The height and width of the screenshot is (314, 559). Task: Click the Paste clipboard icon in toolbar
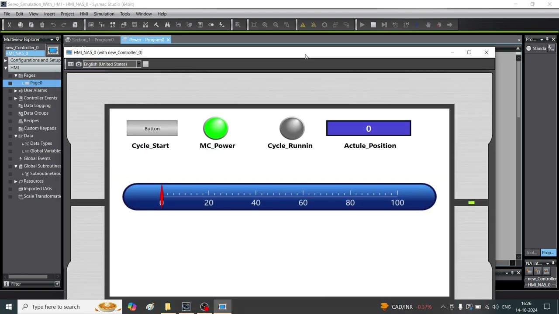tap(31, 25)
